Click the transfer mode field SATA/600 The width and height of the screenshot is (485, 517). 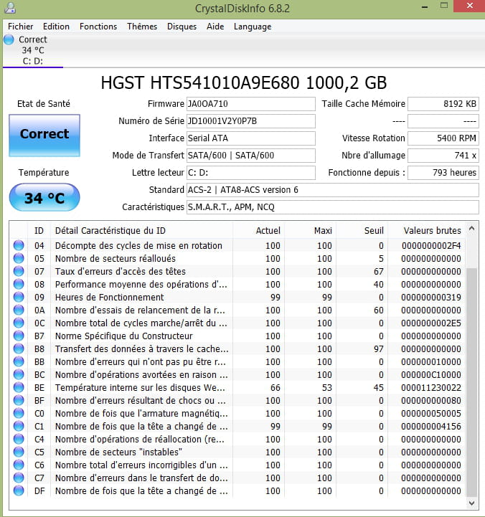(250, 156)
